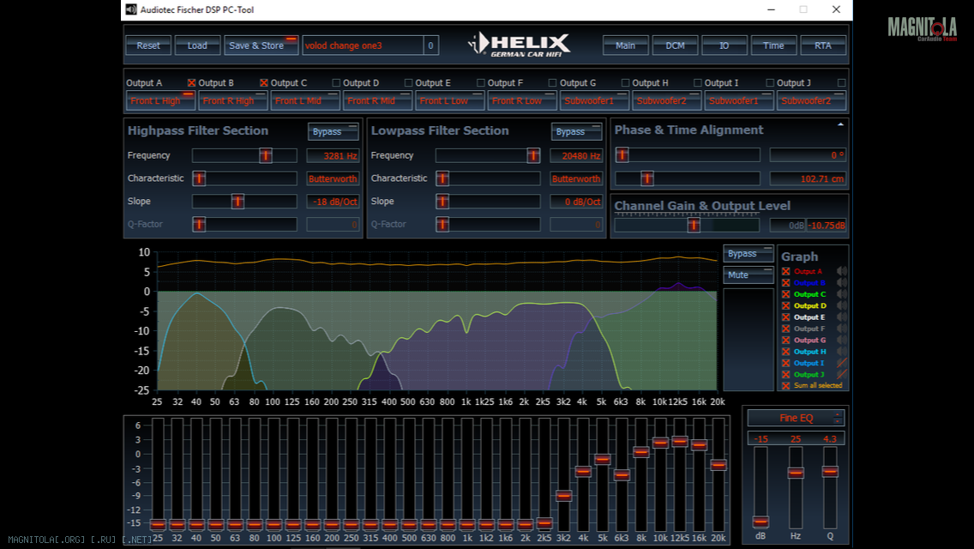Viewport: 974px width, 549px height.
Task: Click the 102.71 cm distance value
Action: [808, 178]
